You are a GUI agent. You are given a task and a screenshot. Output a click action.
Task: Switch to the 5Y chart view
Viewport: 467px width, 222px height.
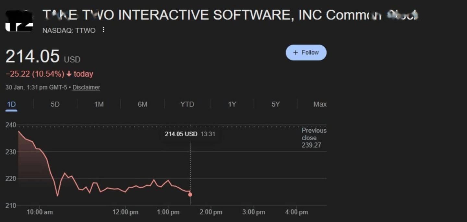click(275, 104)
